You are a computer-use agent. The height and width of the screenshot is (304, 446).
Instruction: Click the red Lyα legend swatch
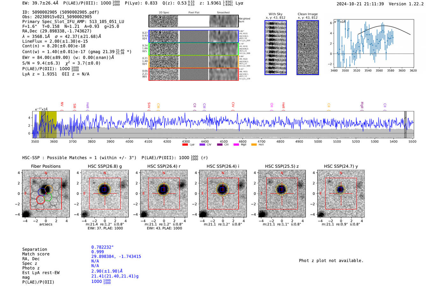[185, 145]
